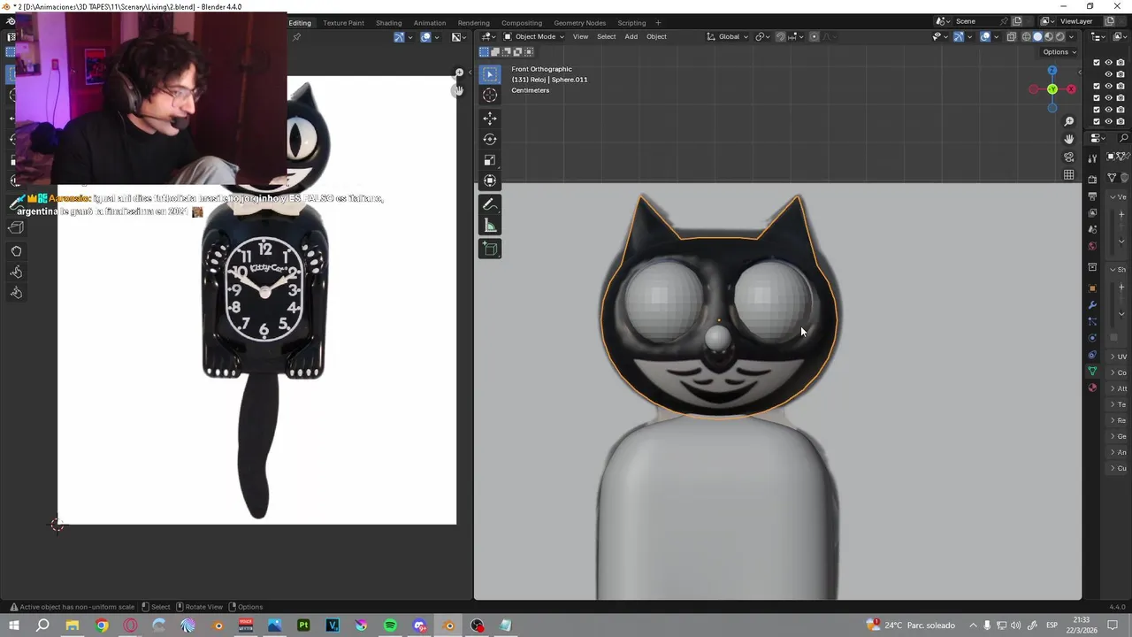Open the Windows Start menu
The image size is (1132, 637).
click(x=14, y=625)
